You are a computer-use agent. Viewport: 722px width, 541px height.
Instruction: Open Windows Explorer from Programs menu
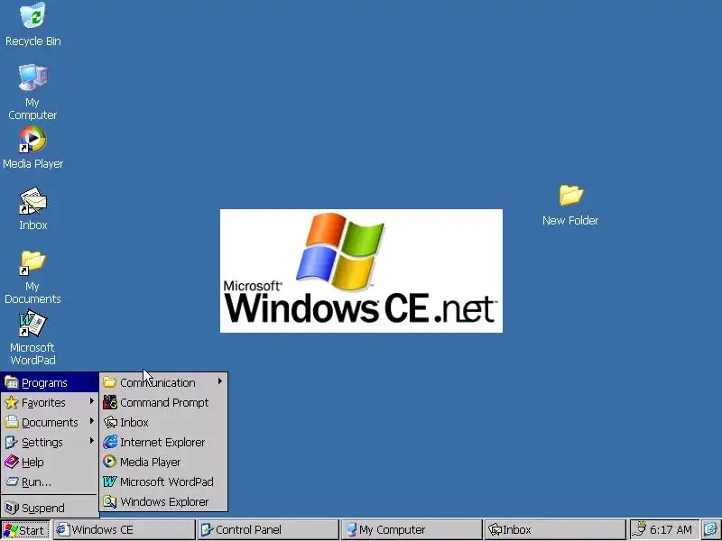pyautogui.click(x=163, y=501)
